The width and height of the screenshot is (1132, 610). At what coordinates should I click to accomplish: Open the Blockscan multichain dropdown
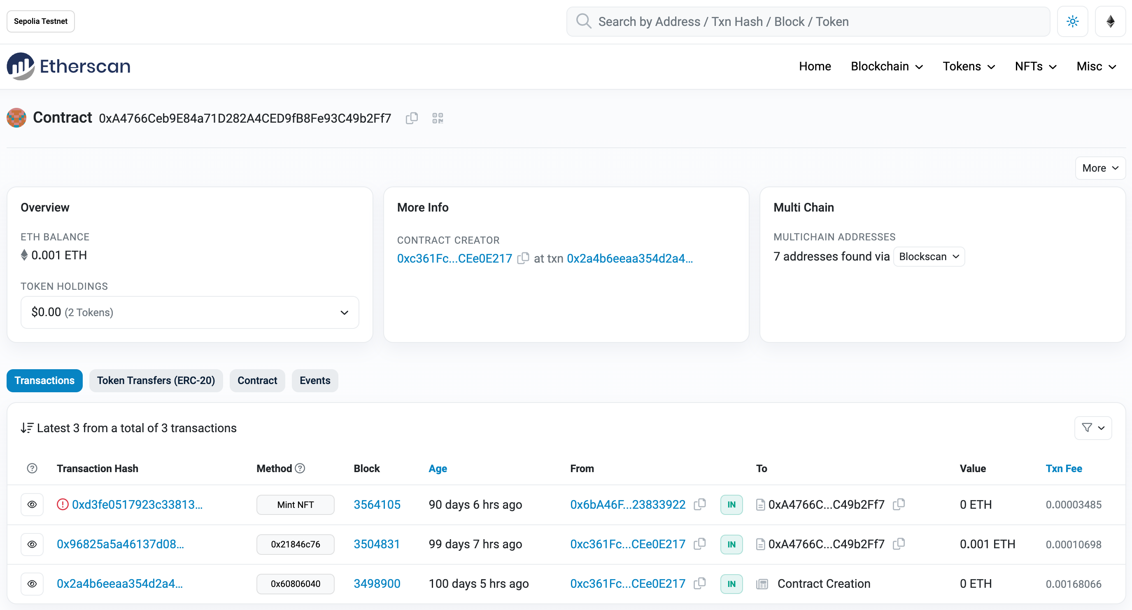pyautogui.click(x=929, y=257)
